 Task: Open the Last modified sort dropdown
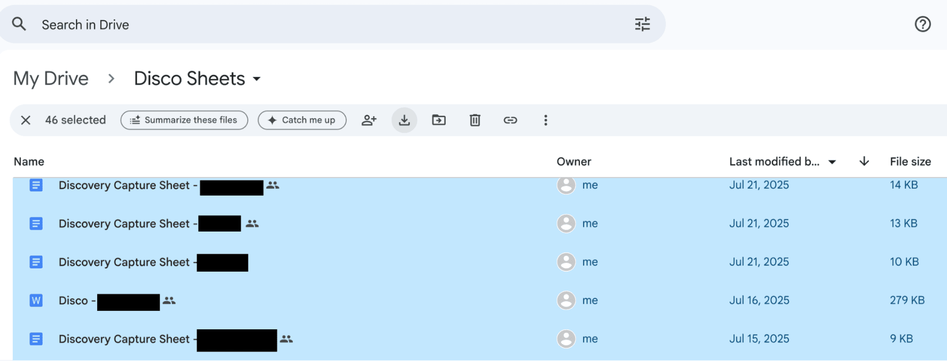pyautogui.click(x=831, y=162)
